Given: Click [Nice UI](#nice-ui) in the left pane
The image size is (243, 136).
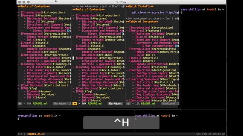Looking at the screenshot, I should click(x=41, y=22).
